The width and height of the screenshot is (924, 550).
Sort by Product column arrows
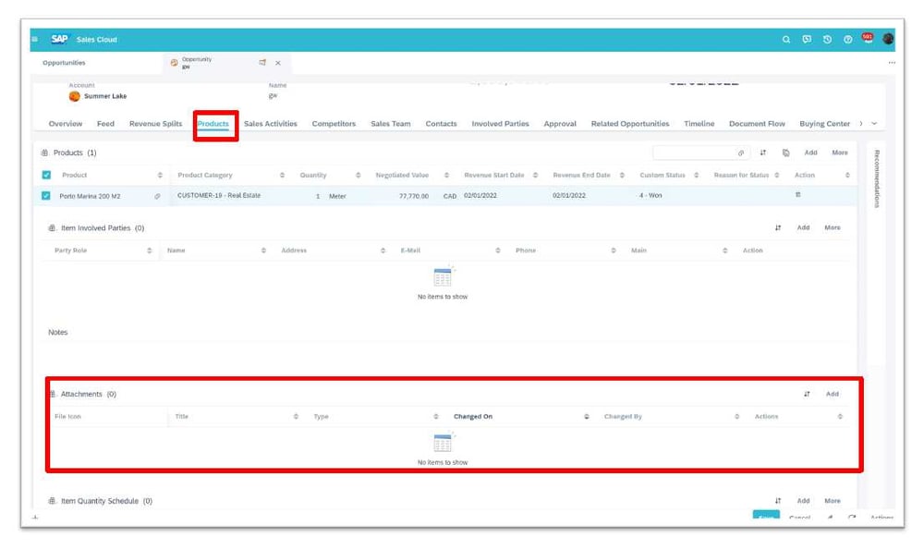tap(160, 175)
